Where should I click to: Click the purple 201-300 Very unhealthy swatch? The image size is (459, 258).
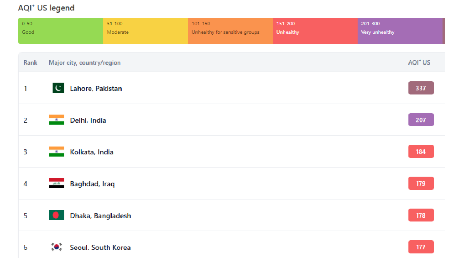pos(400,31)
